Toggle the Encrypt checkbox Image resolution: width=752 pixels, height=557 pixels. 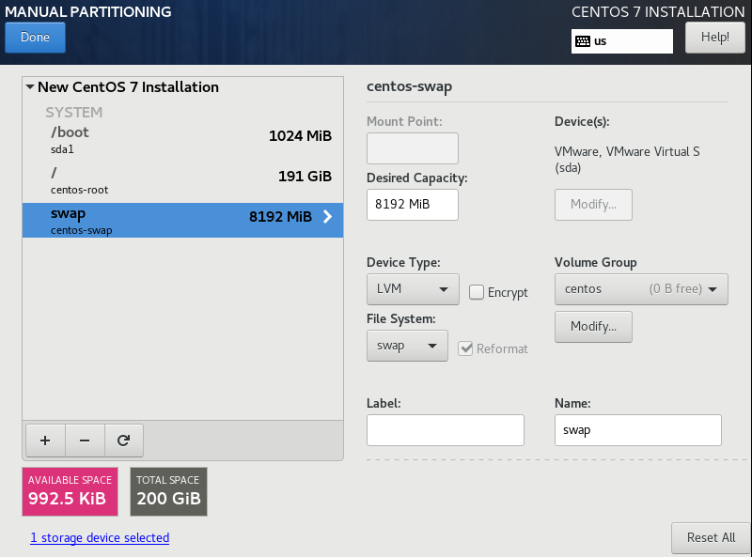pos(477,292)
